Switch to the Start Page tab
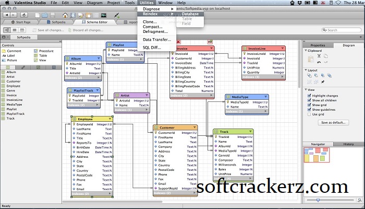This screenshot has width=365, height=209. pos(21,22)
